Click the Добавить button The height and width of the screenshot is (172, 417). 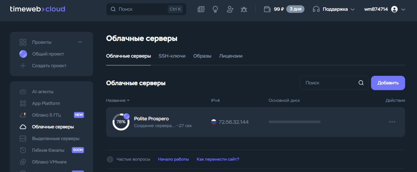388,83
